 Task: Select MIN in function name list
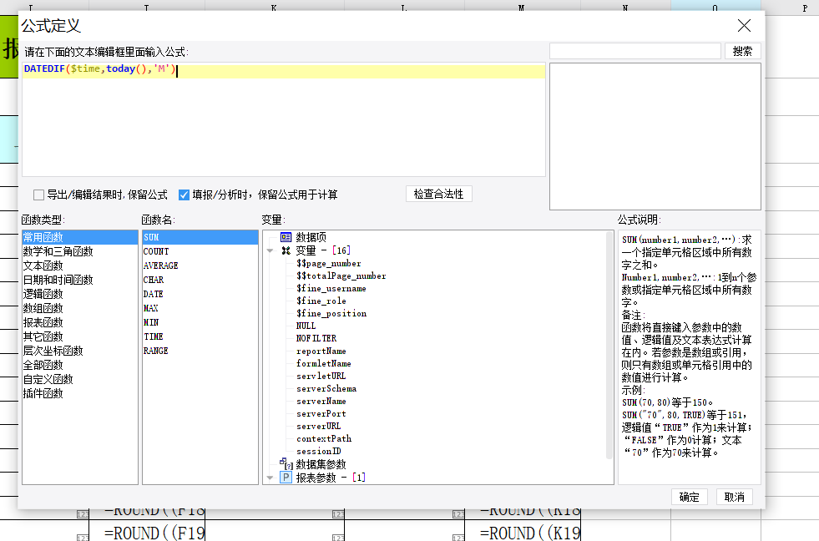click(x=200, y=323)
